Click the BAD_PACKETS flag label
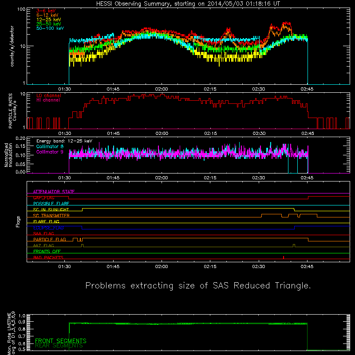 tap(48, 257)
